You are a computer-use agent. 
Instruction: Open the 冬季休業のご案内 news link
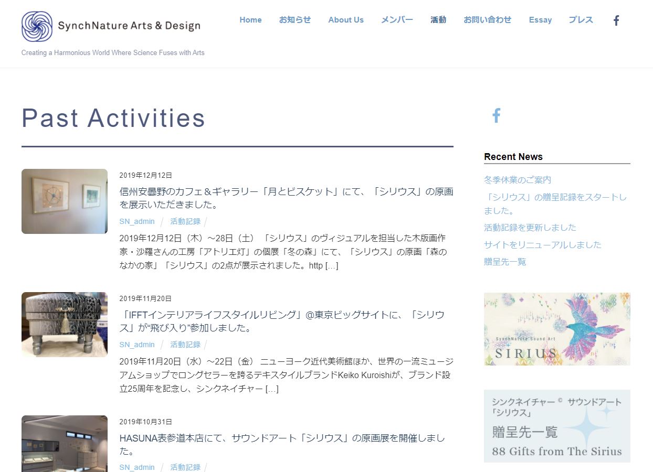point(517,180)
